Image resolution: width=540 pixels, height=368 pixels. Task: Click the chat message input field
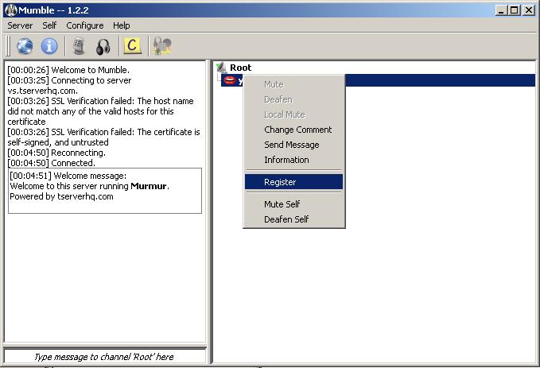[x=105, y=357]
